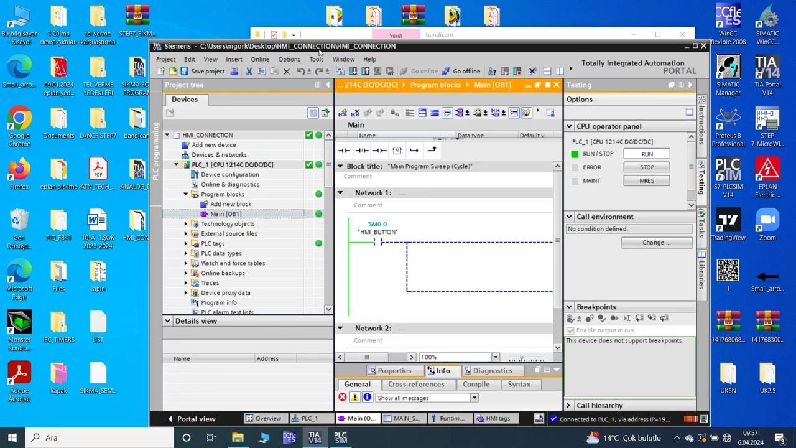Open the Online menu
The width and height of the screenshot is (796, 448).
point(260,59)
